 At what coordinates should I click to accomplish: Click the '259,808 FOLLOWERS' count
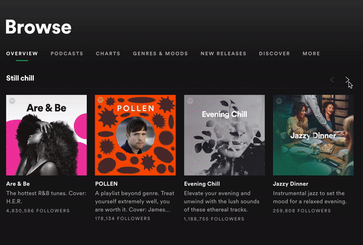point(302,211)
